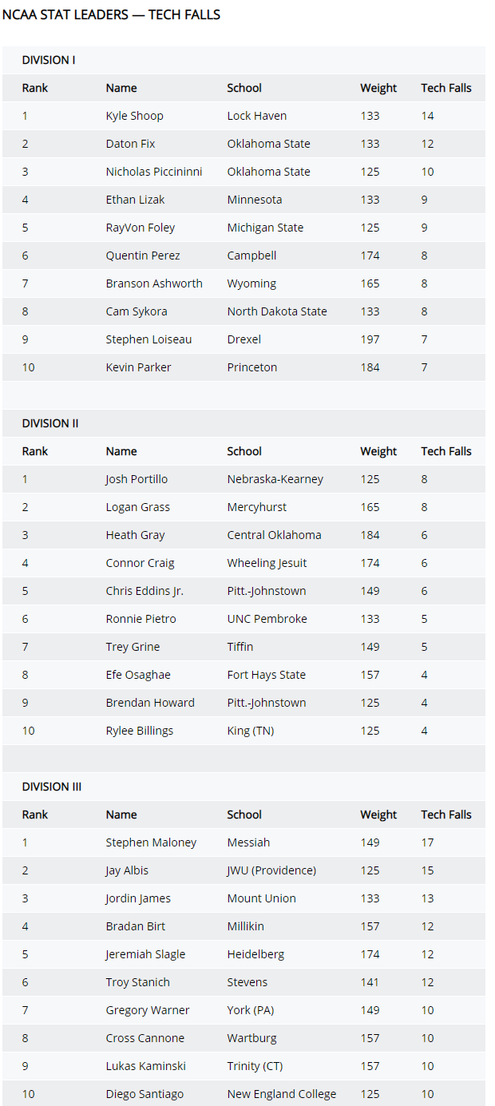
Task: Select Stephen Maloney in Division III
Action: click(151, 842)
